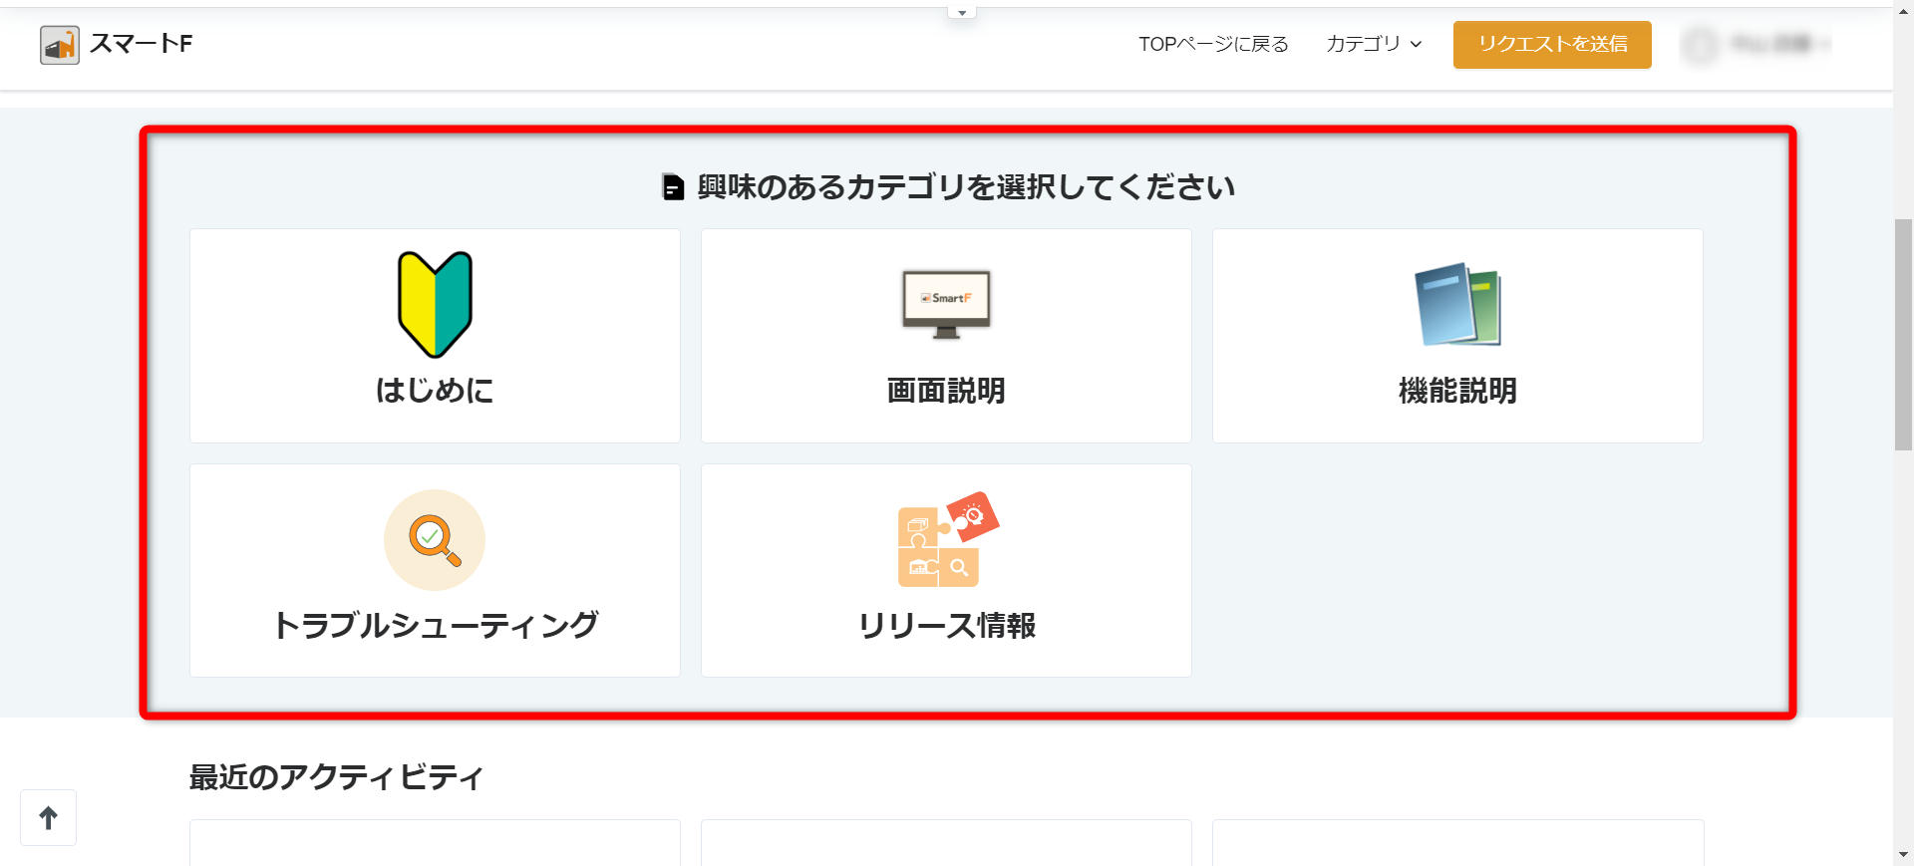The image size is (1914, 866).
Task: Click the scrollbar down arrow
Action: [1903, 855]
